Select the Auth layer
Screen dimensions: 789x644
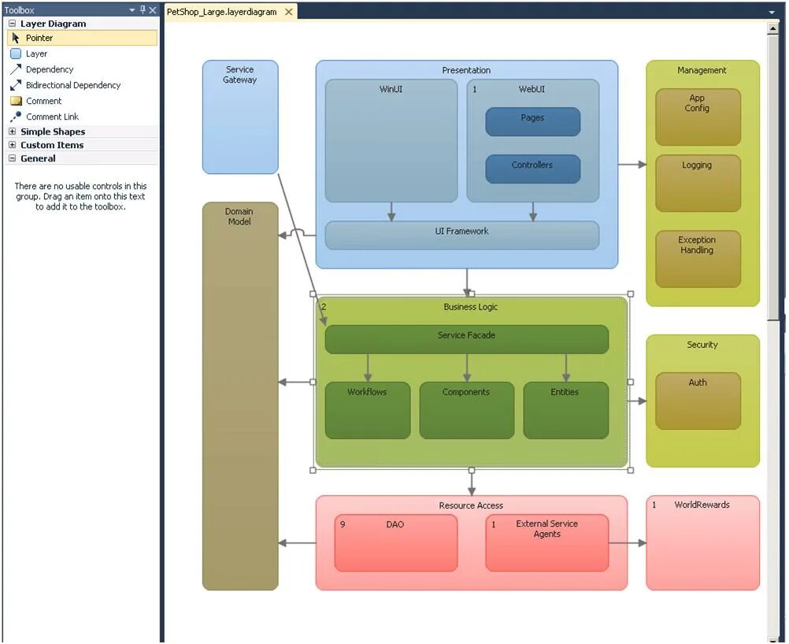pos(698,401)
